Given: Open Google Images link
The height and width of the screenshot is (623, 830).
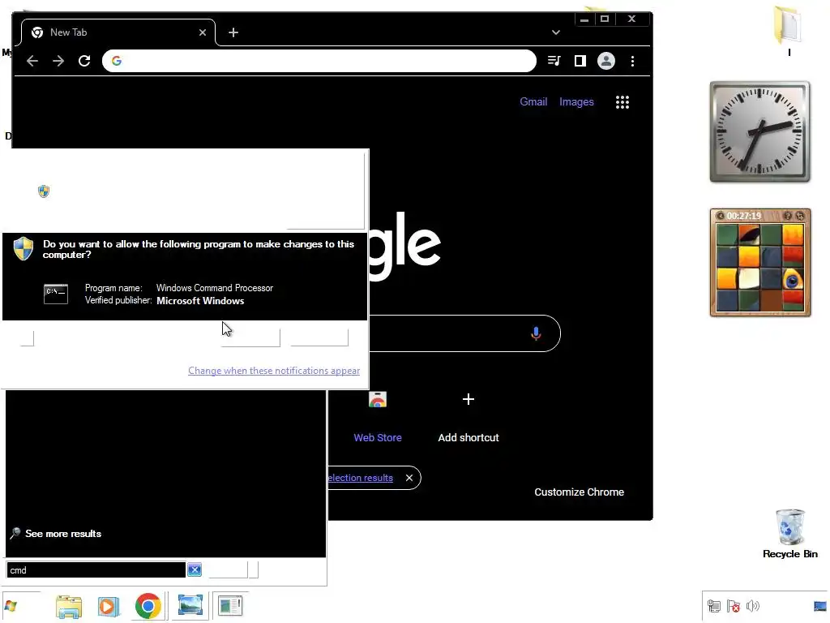Looking at the screenshot, I should (x=576, y=101).
